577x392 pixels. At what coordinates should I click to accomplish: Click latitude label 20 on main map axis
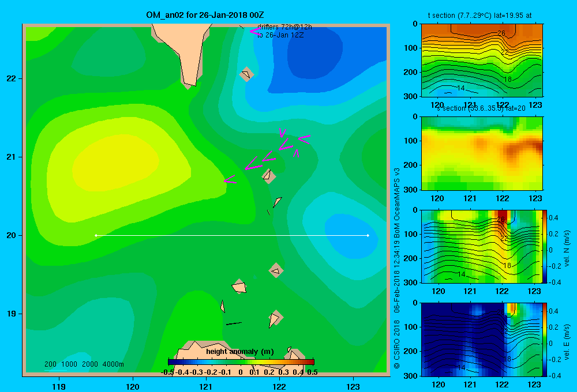pos(12,235)
